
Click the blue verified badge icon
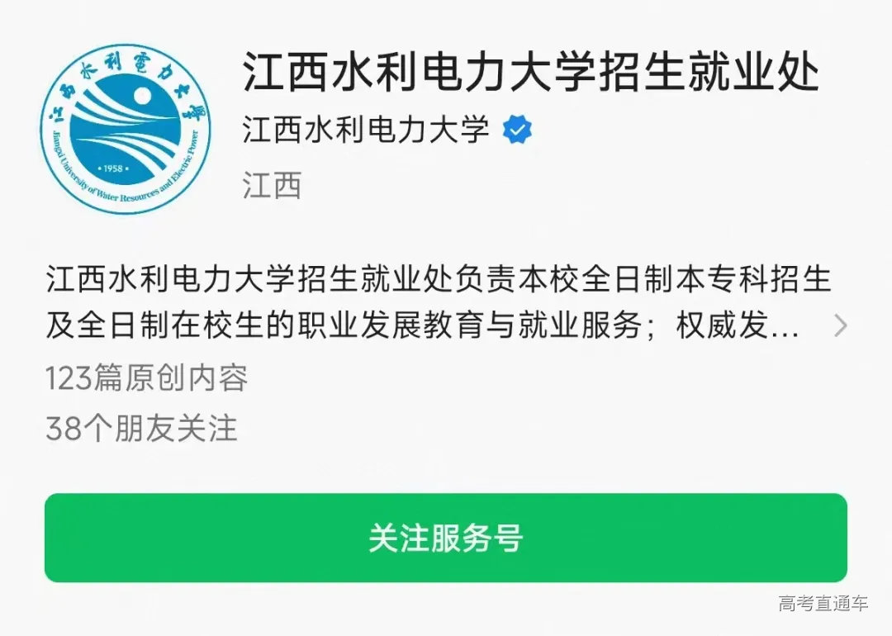pyautogui.click(x=517, y=130)
